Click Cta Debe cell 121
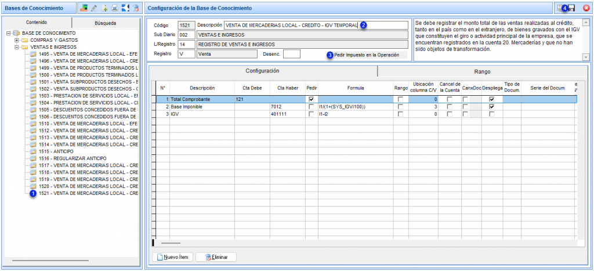The width and height of the screenshot is (594, 271). click(x=252, y=99)
